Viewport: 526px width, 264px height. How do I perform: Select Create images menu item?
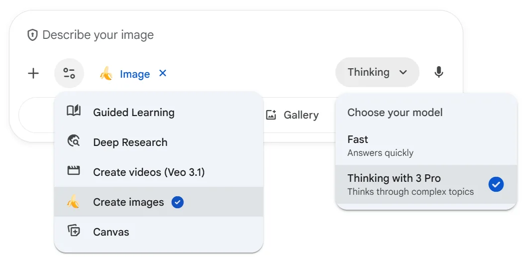[x=159, y=202]
